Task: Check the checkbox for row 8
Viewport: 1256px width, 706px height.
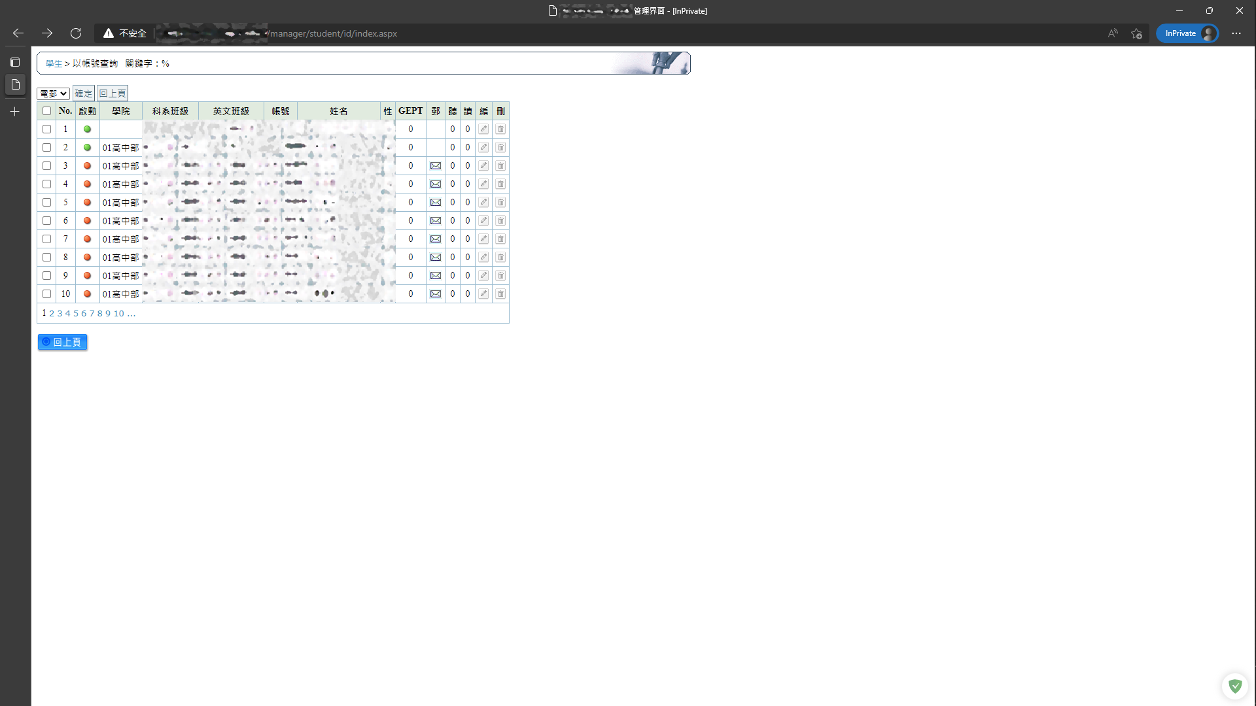Action: coord(46,258)
